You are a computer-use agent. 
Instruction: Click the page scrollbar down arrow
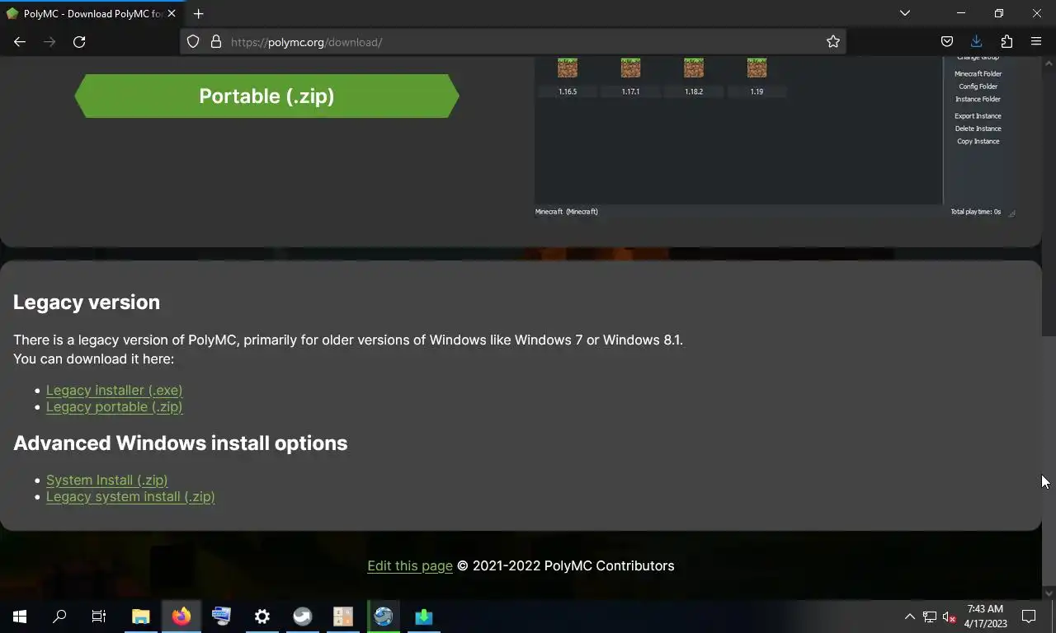(x=1049, y=593)
